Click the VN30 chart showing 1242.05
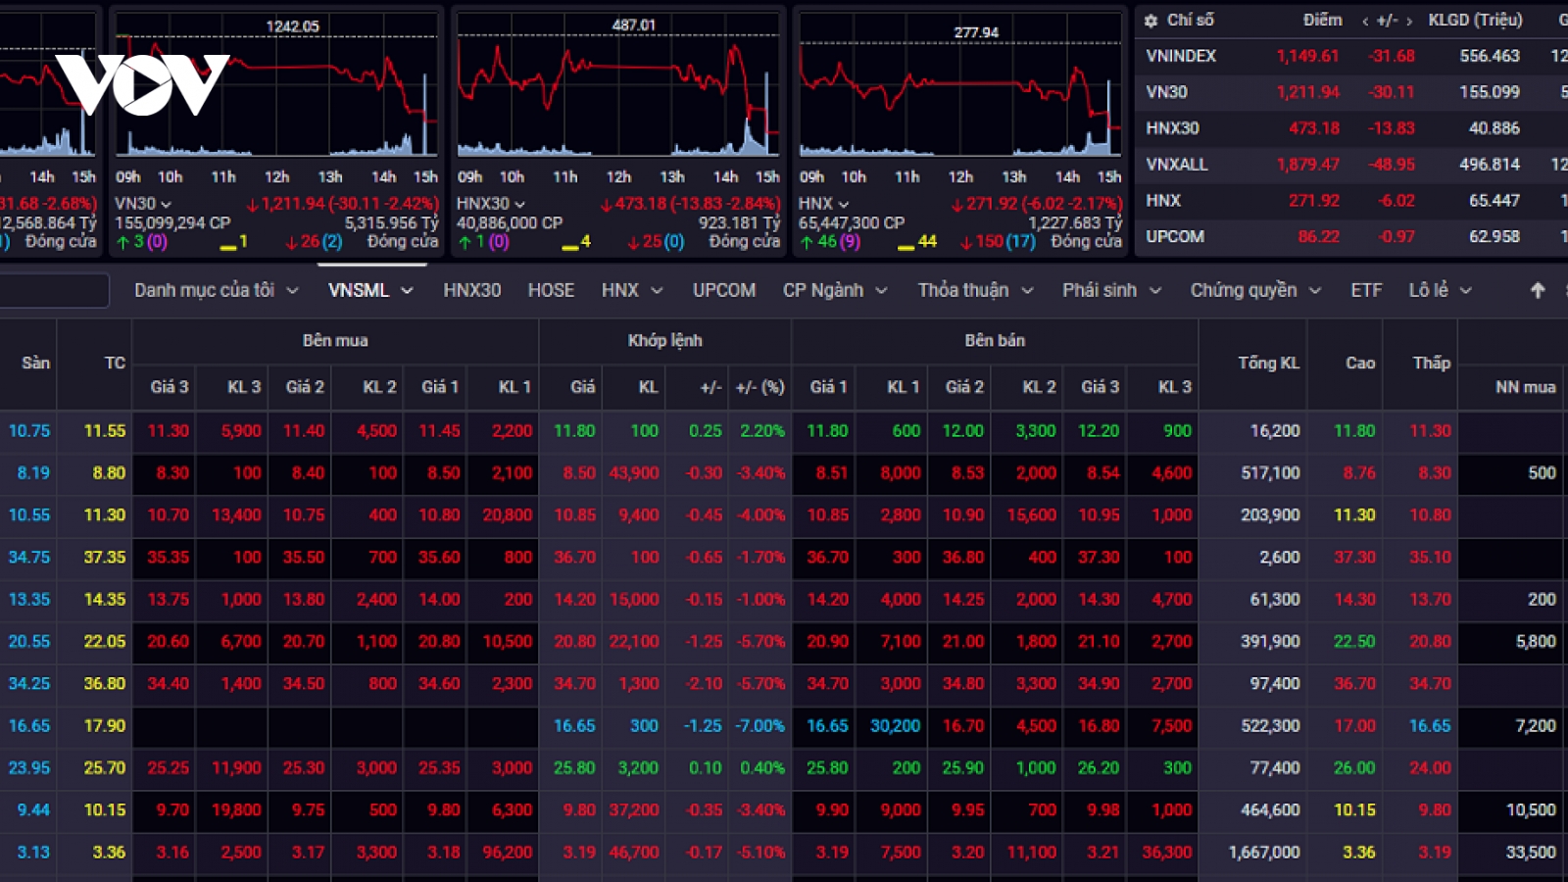Viewport: 1568px width, 882px height. [276, 86]
